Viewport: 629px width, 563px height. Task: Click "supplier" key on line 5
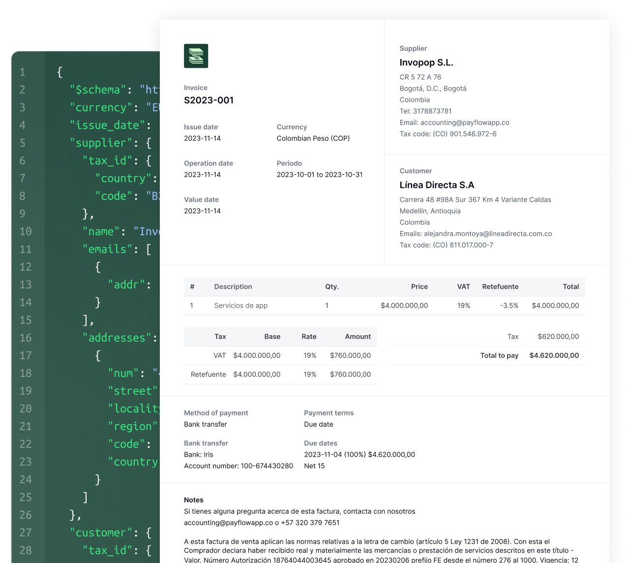101,143
